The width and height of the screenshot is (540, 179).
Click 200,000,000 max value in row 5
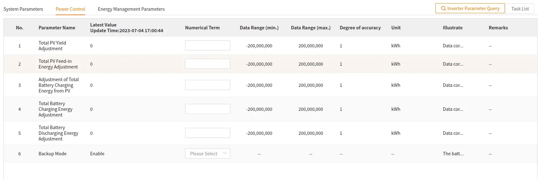coord(311,133)
